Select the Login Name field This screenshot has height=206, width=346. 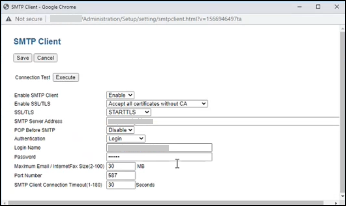[x=159, y=147]
